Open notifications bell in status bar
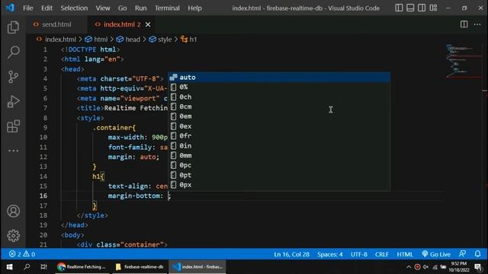This screenshot has height=274, width=488. (478, 254)
